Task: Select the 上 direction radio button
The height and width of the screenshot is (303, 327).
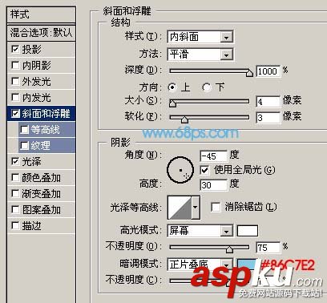Action: [x=172, y=87]
